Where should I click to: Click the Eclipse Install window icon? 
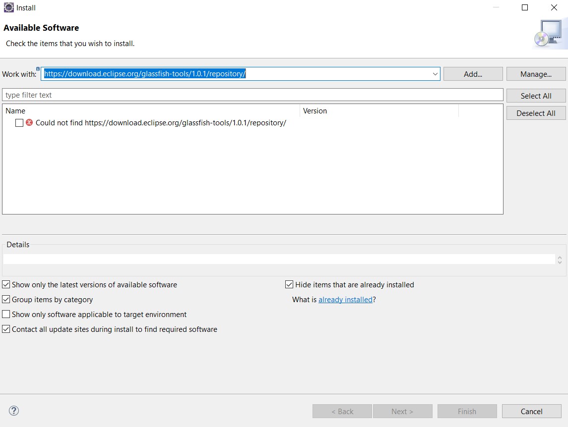click(x=9, y=7)
